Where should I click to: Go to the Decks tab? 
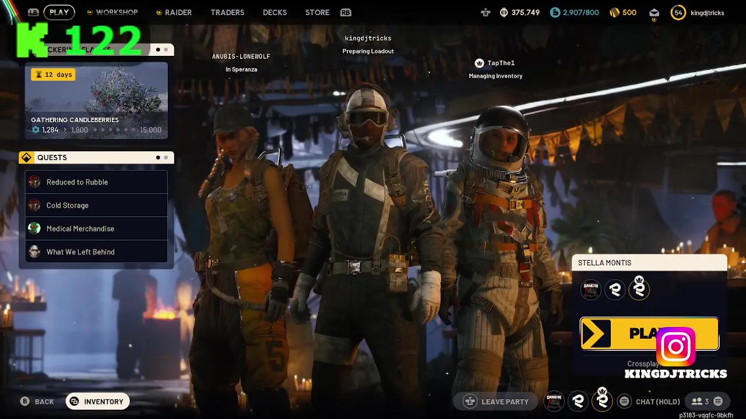tap(275, 12)
